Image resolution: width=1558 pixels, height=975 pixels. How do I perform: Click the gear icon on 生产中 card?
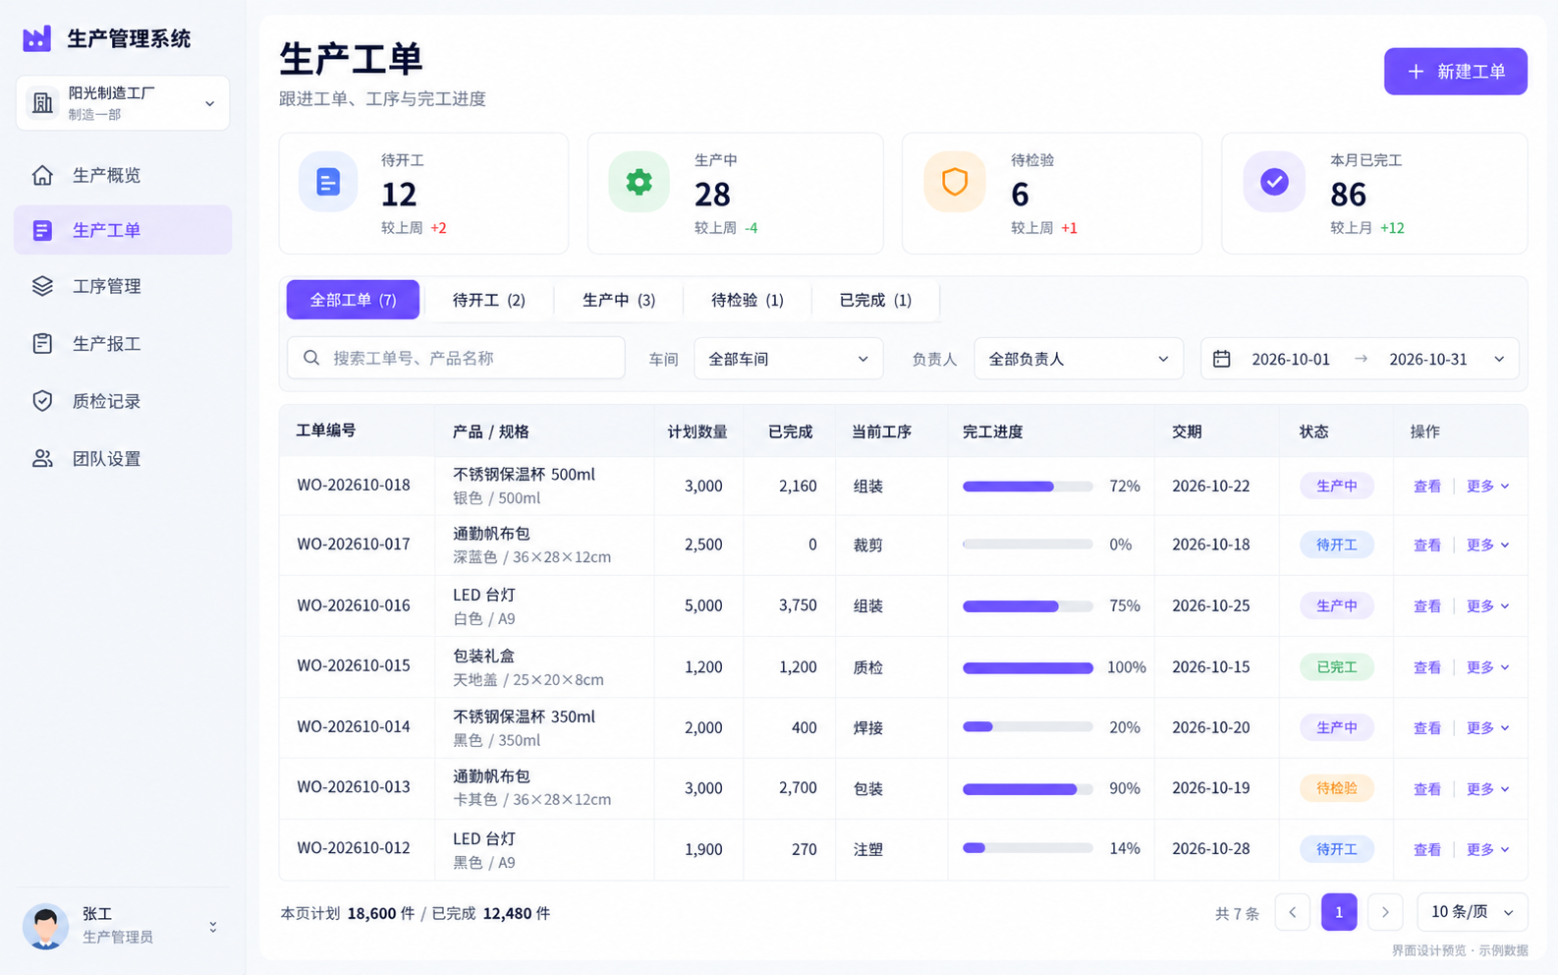click(640, 182)
